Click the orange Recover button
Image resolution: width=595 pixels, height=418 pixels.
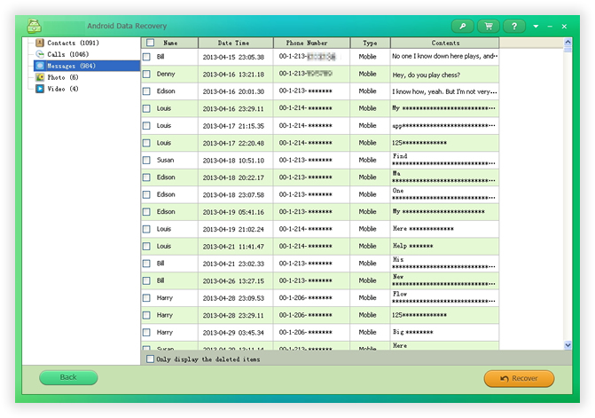(x=519, y=379)
